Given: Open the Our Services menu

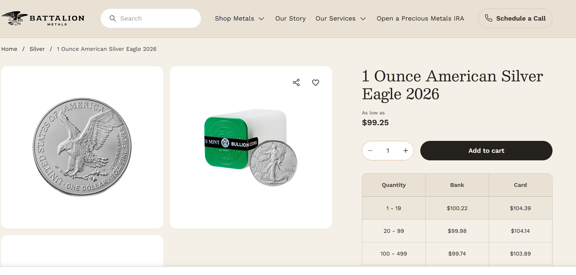Looking at the screenshot, I should (335, 18).
